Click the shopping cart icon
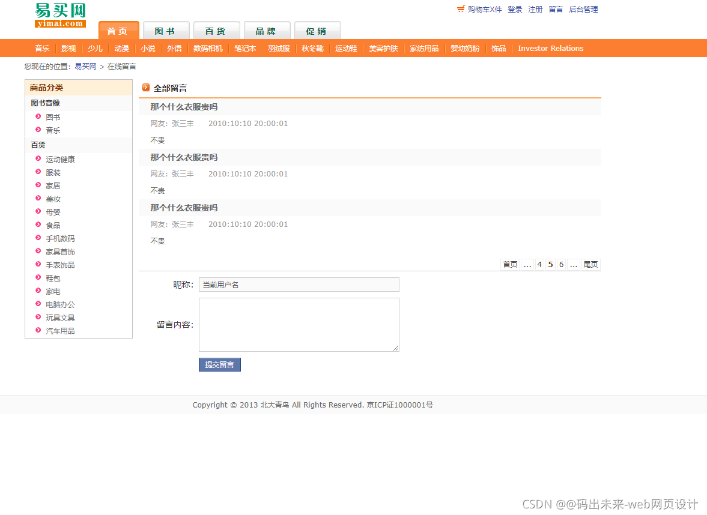The height and width of the screenshot is (515, 707). tap(461, 8)
